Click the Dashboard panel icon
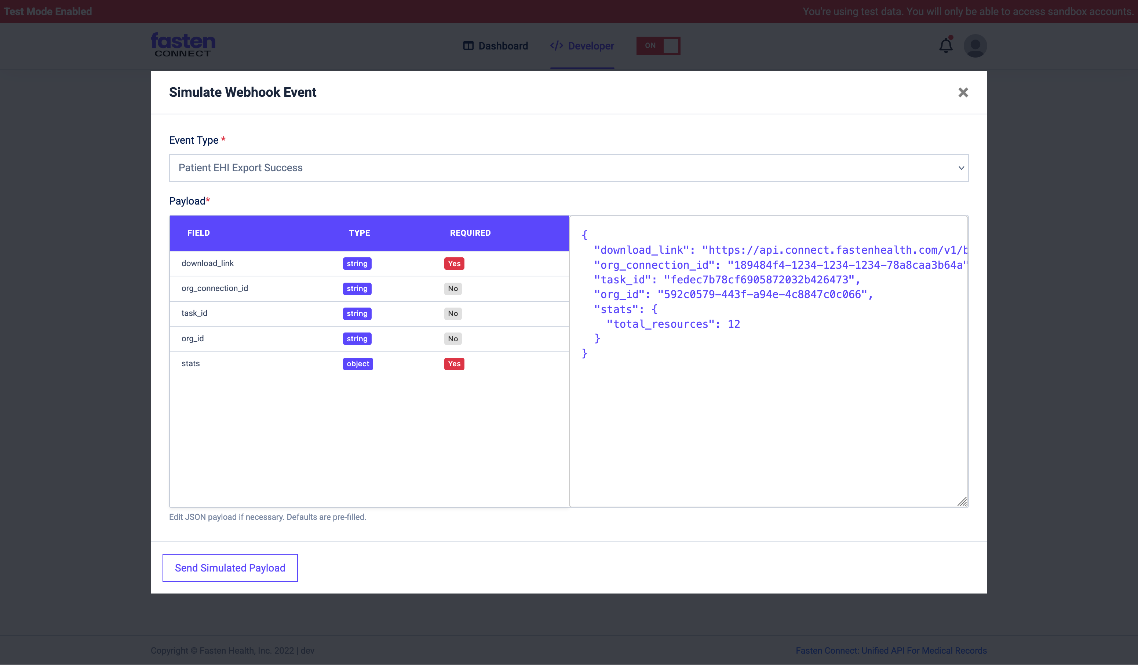Viewport: 1138px width, 665px height. [469, 45]
